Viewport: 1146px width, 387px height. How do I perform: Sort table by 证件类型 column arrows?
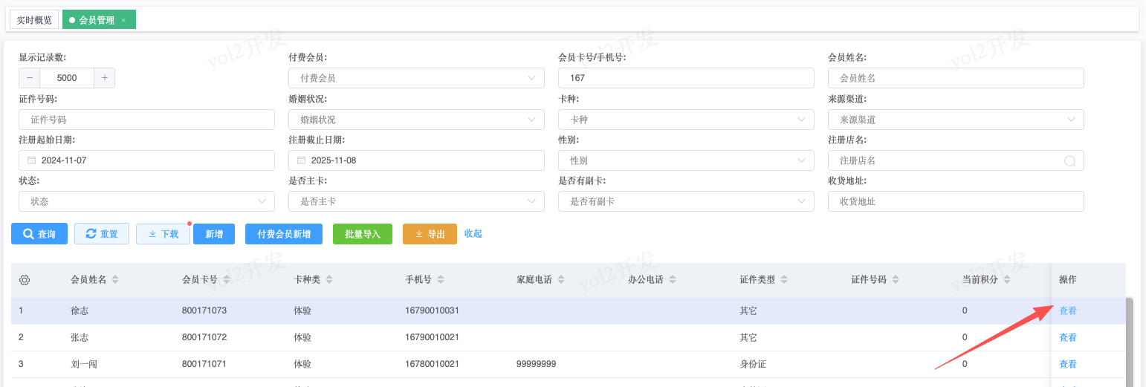pyautogui.click(x=784, y=280)
